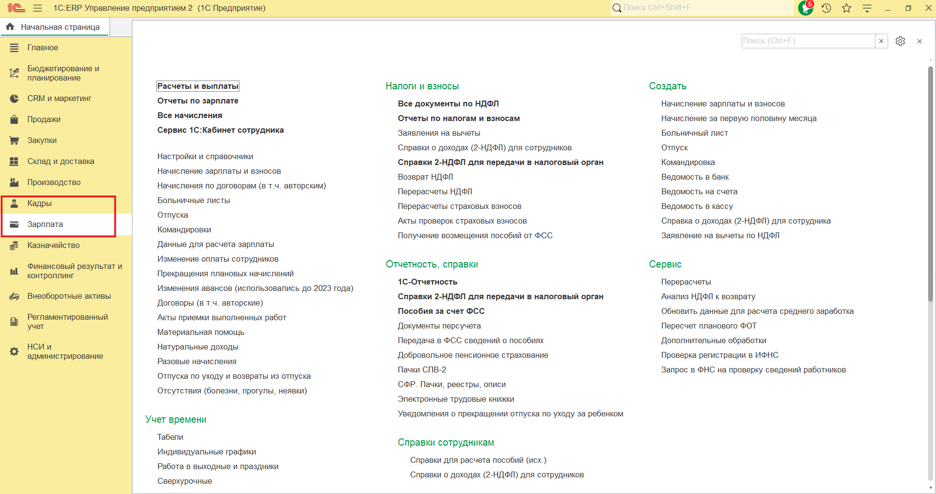Click the Бюджетирование и планирование icon
This screenshot has height=494, width=936.
tap(14, 73)
